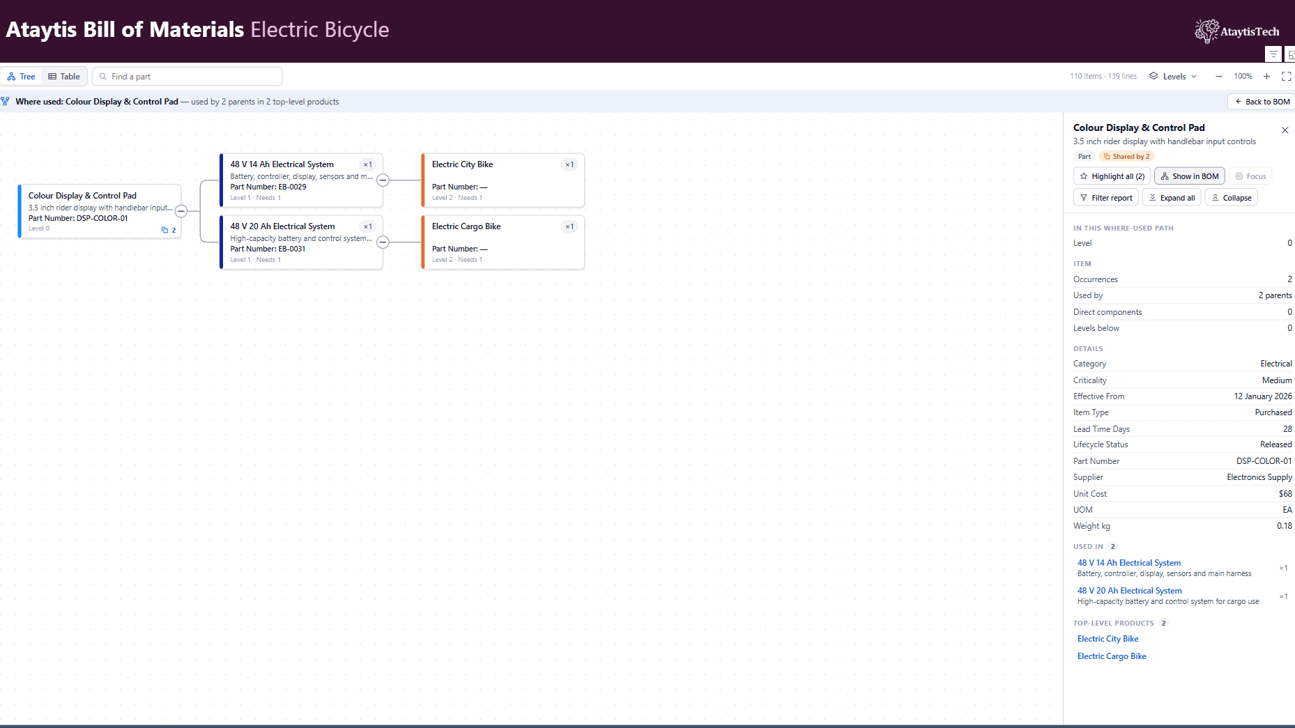Click the Part type tag in details panel
This screenshot has height=728, width=1295.
1085,157
